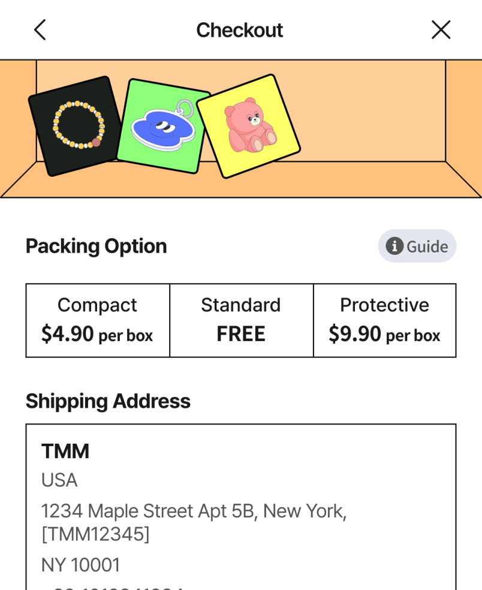Image resolution: width=482 pixels, height=590 pixels.
Task: Pick Protective packing at $9.90 per box
Action: [x=384, y=320]
